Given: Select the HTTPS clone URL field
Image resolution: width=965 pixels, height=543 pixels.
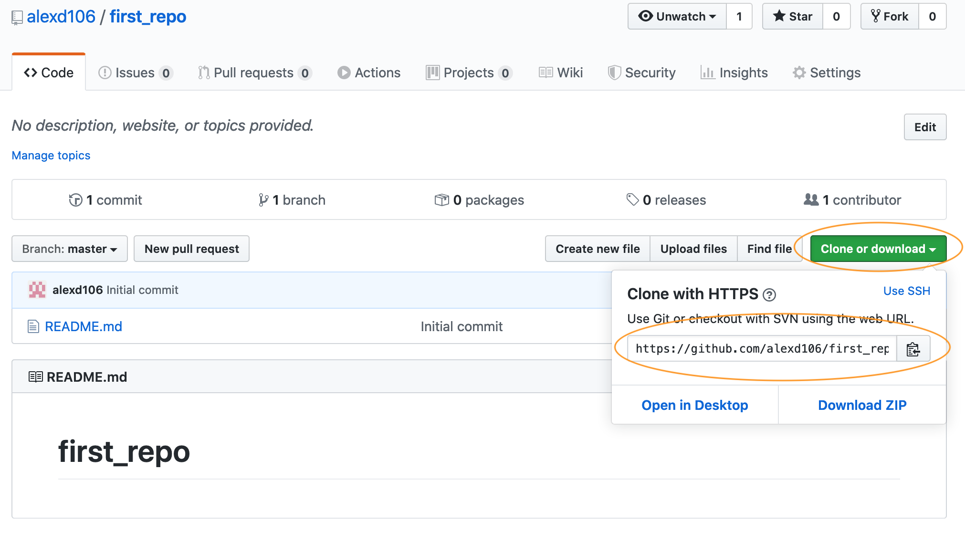Looking at the screenshot, I should pyautogui.click(x=762, y=349).
